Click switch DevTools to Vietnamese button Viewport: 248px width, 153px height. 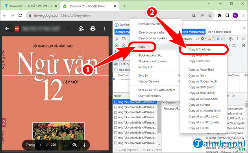pos(193,32)
